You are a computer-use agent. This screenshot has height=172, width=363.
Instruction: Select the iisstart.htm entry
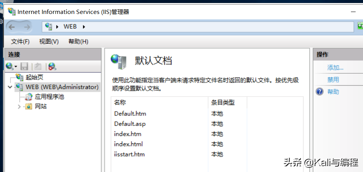[129, 154]
